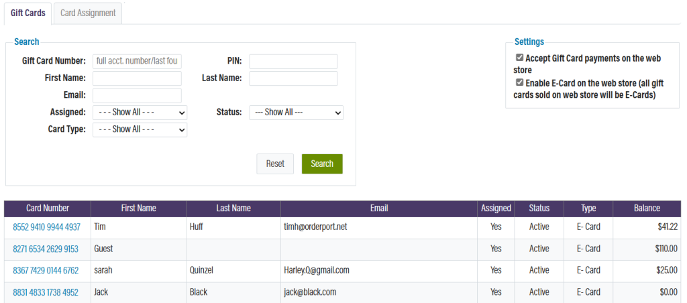Toggle Enable E-Card on web store checkbox
The image size is (687, 303).
pyautogui.click(x=519, y=82)
